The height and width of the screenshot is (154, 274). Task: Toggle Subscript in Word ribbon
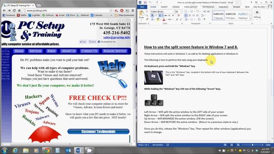tap(170, 15)
